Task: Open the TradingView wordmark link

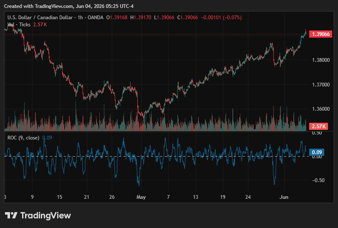Action: (45, 215)
